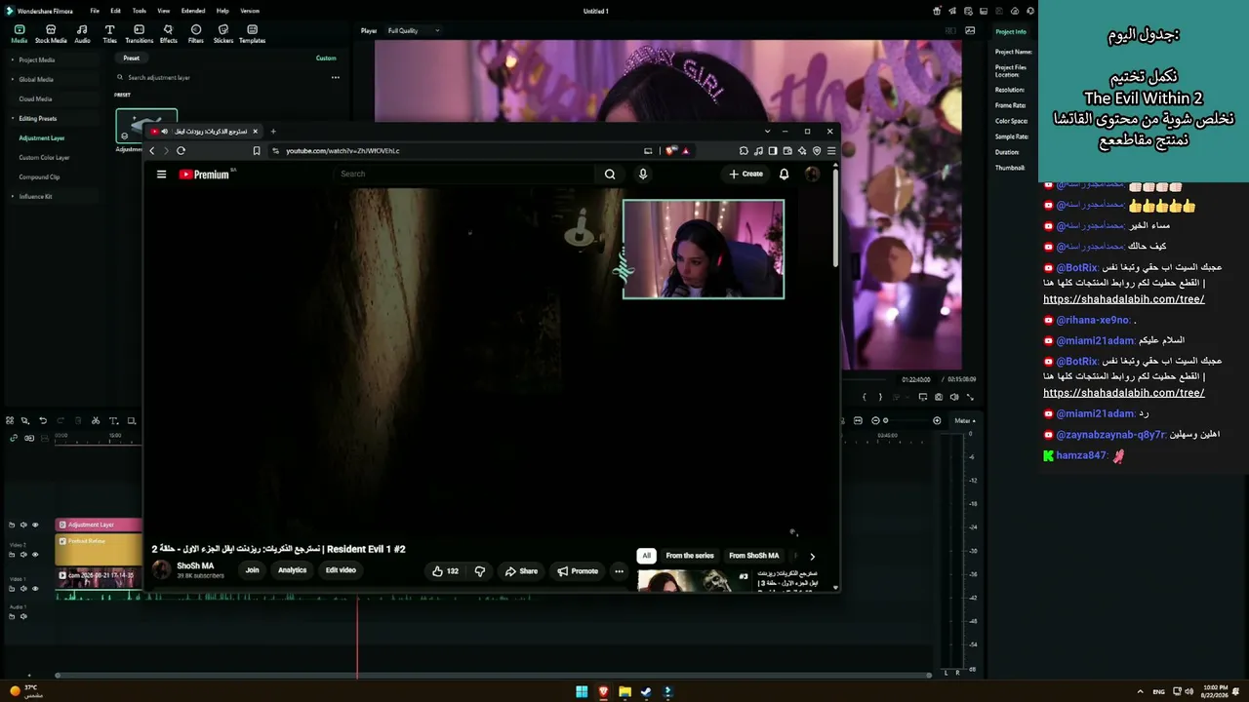Click the Promote button
Viewport: 1249px width, 702px height.
pyautogui.click(x=578, y=570)
